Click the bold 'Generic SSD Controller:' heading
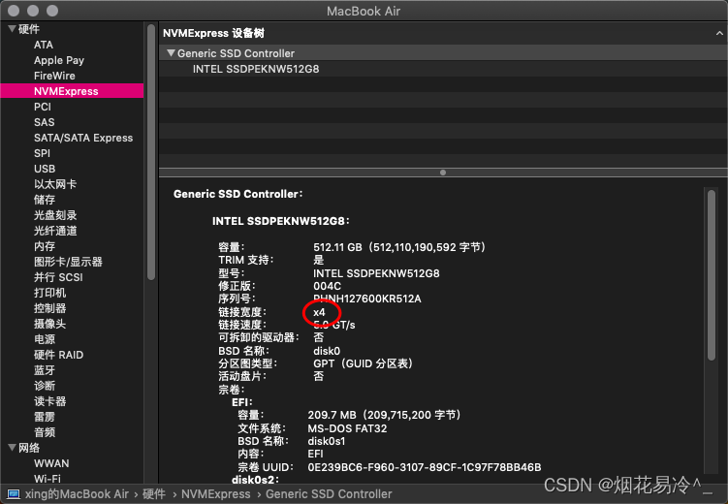 237,194
